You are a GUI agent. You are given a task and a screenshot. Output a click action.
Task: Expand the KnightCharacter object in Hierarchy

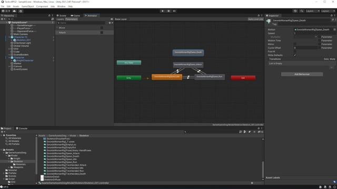pos(12,61)
